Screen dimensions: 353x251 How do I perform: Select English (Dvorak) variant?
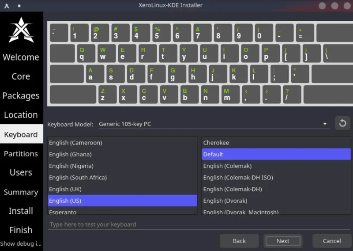276,201
